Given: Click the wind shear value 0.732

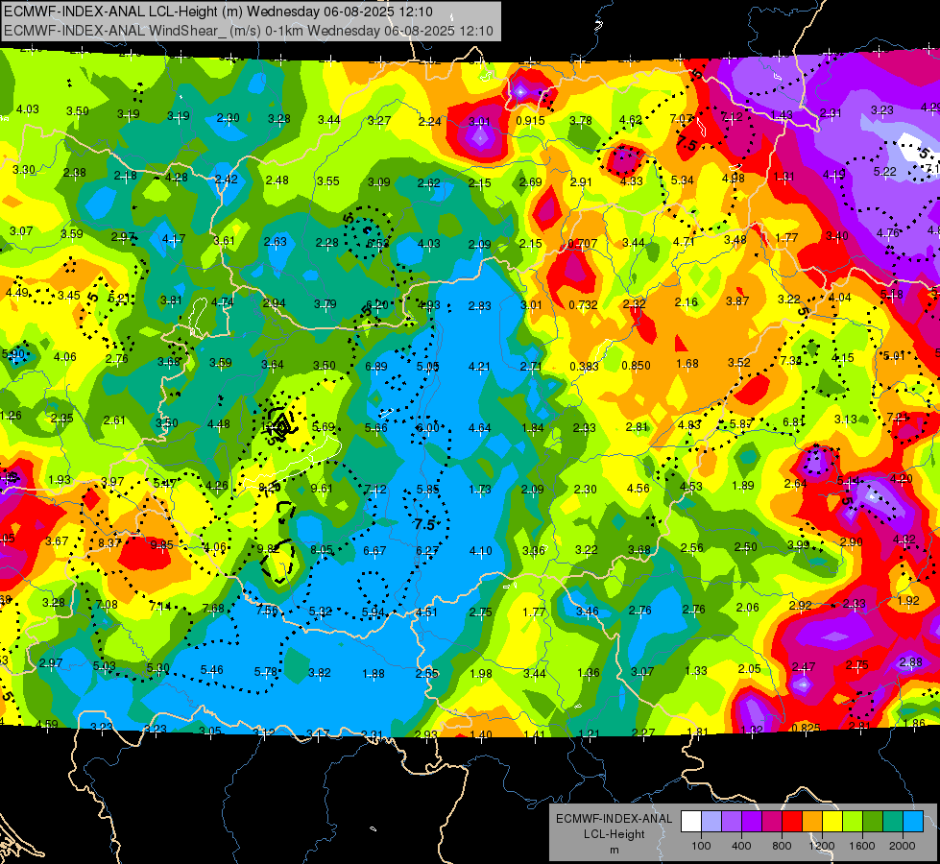Looking at the screenshot, I should [583, 304].
